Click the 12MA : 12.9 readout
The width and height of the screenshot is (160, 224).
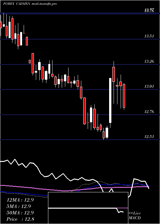click(x=20, y=200)
